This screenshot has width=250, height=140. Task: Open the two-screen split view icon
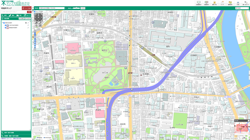207,2
